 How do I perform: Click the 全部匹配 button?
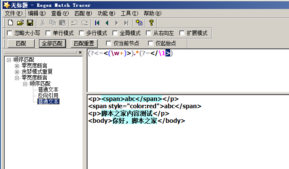tap(52, 43)
